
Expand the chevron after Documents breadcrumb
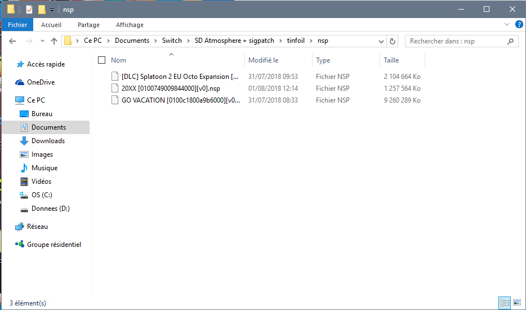[155, 41]
